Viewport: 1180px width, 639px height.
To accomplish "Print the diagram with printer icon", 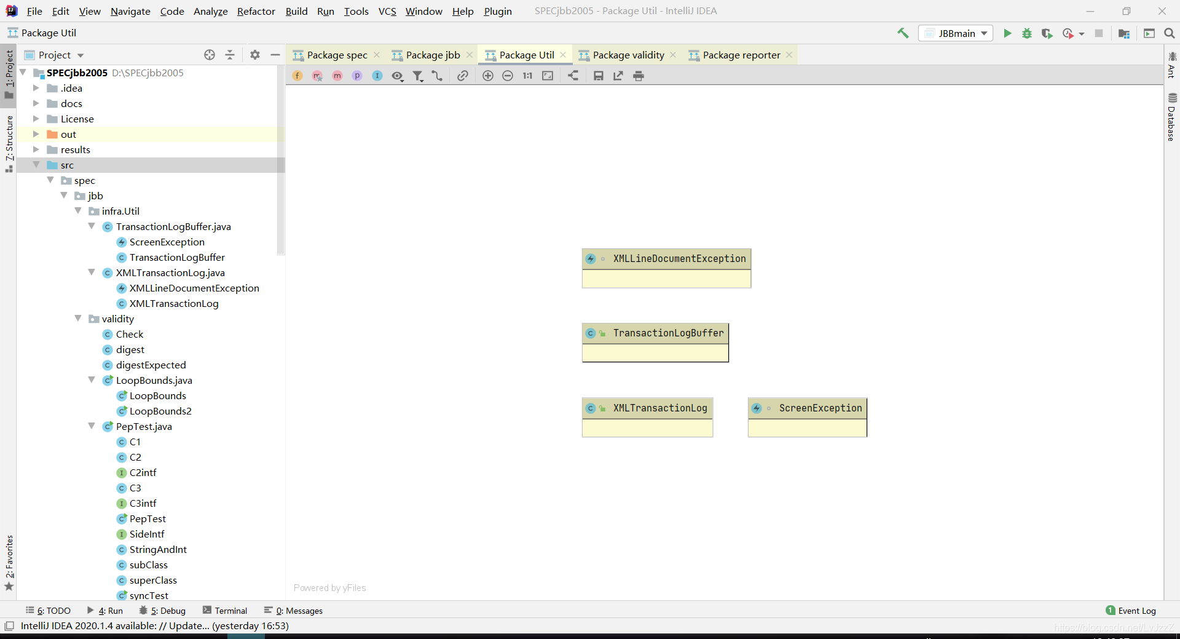I will coord(639,76).
